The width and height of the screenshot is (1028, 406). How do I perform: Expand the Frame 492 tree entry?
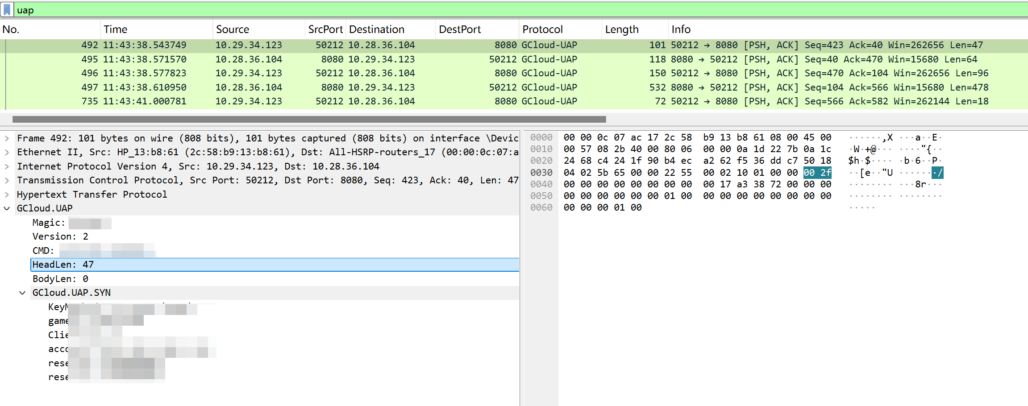[7, 138]
